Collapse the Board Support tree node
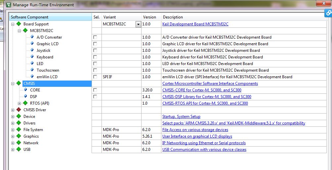 click(13, 24)
